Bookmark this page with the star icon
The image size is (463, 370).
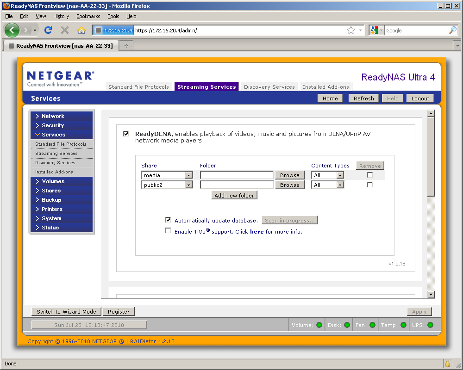pos(351,30)
